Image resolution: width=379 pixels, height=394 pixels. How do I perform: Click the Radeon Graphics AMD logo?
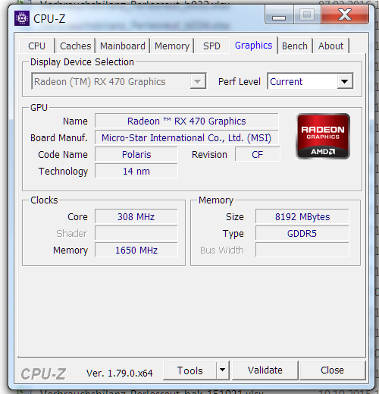click(x=323, y=137)
